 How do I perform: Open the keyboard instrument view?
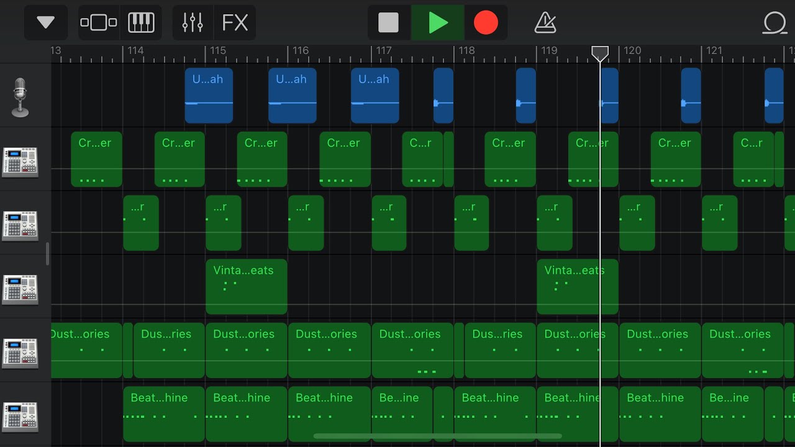click(x=141, y=23)
